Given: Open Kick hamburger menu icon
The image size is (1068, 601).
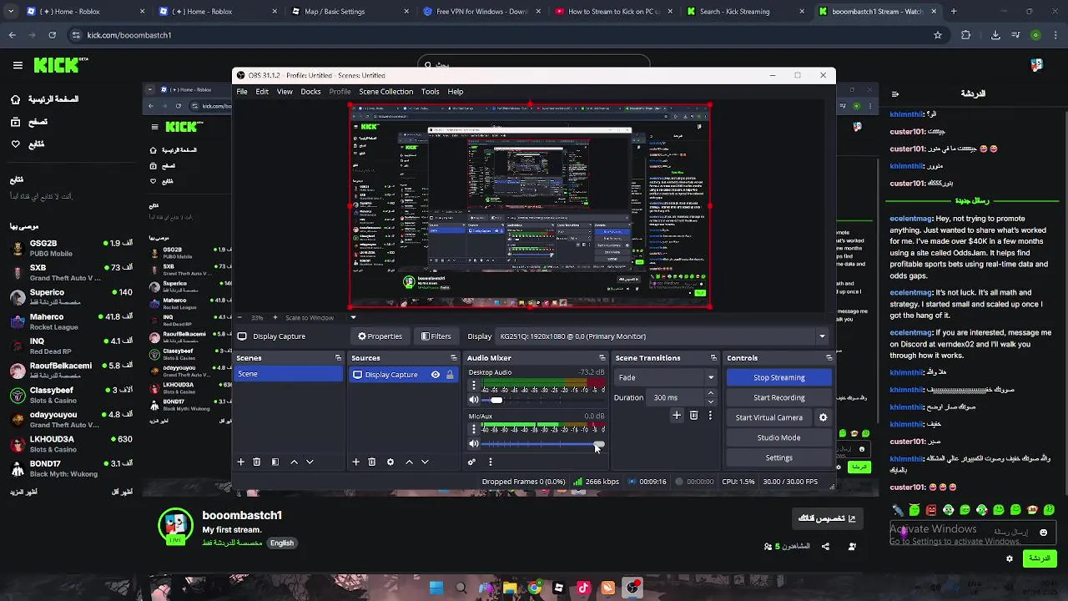Looking at the screenshot, I should point(18,64).
